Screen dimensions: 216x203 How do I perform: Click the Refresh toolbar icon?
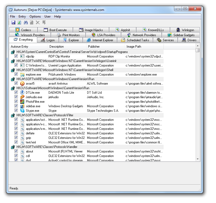(x=19, y=23)
